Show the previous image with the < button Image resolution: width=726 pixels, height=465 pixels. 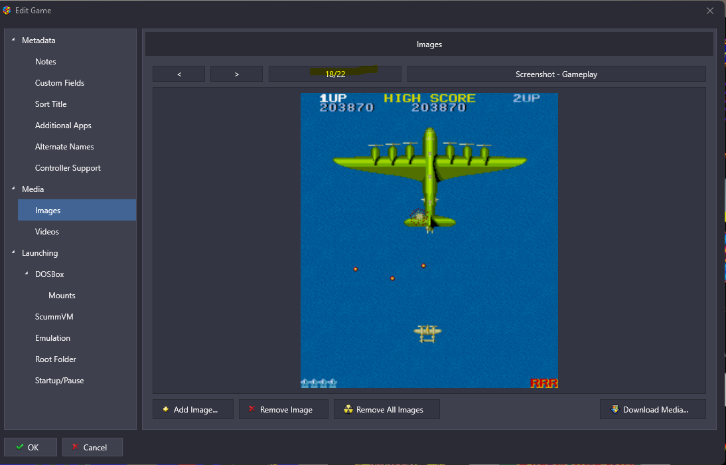coord(179,74)
